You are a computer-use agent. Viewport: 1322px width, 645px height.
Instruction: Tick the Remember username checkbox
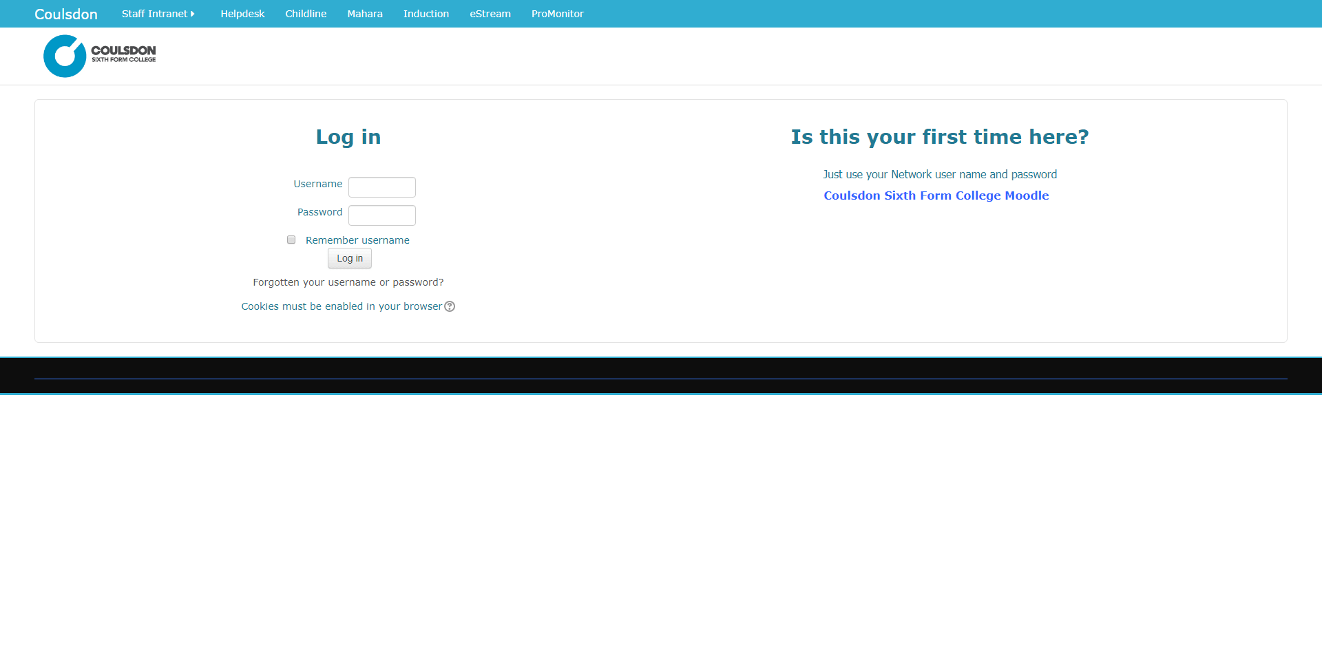pos(291,240)
